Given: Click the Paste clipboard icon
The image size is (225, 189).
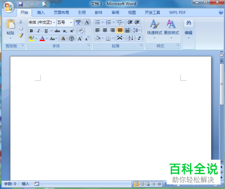Looking at the screenshot, I should pos(10,24).
